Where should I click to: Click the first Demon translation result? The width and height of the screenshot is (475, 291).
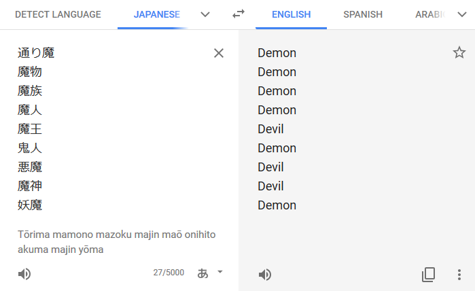coord(277,53)
